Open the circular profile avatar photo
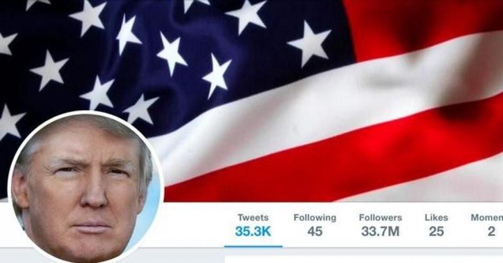Screen dimensions: 503x263 (86, 187)
